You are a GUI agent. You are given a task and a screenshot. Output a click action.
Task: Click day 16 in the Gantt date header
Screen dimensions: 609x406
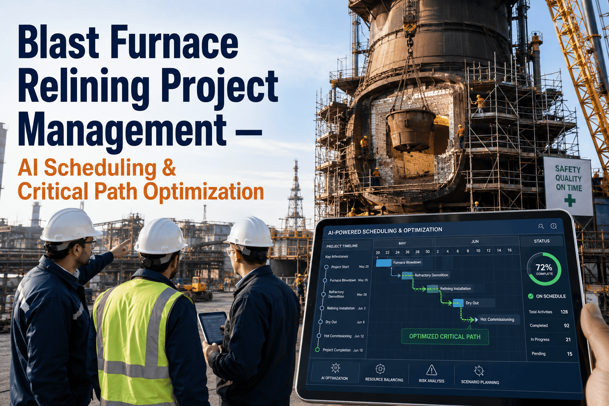(509, 250)
